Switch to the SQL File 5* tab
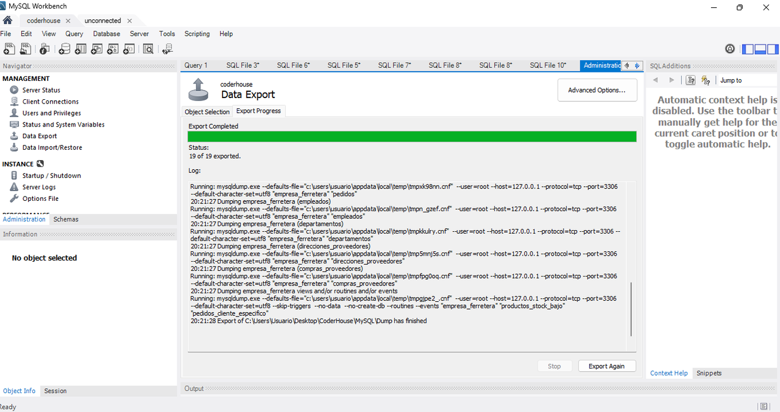The width and height of the screenshot is (780, 412). click(344, 65)
